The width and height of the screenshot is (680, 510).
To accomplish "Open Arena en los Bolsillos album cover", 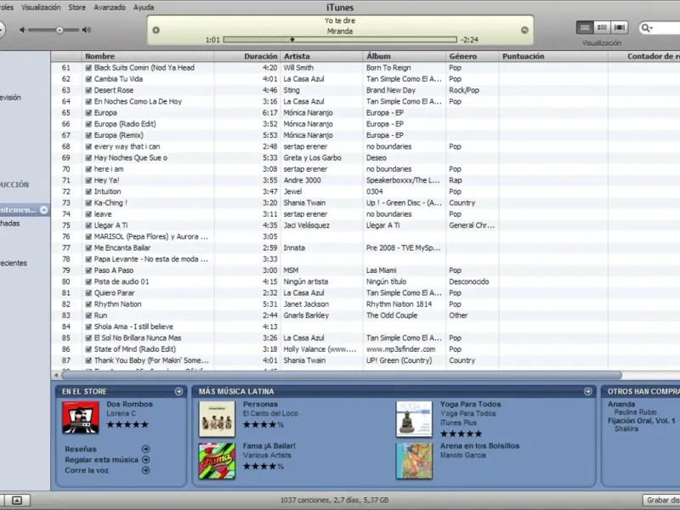I will 414,461.
